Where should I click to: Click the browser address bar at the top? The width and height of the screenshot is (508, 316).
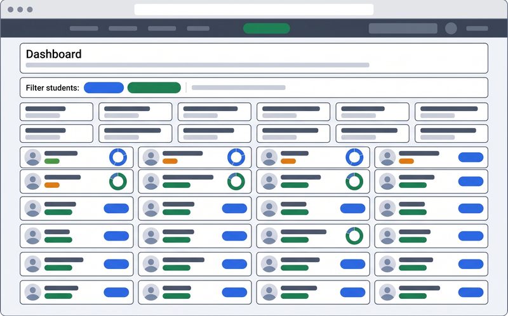253,10
